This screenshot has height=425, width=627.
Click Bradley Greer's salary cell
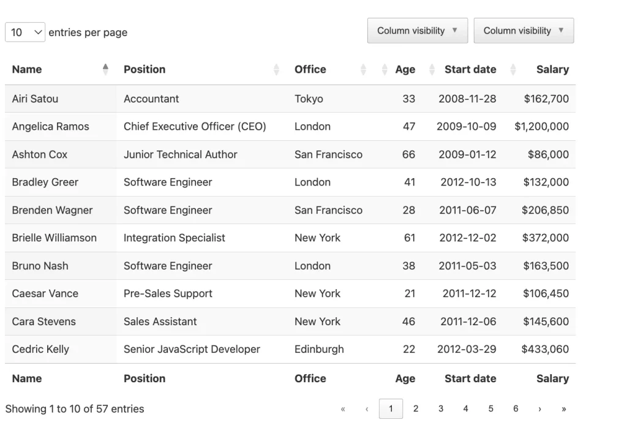[x=548, y=182]
